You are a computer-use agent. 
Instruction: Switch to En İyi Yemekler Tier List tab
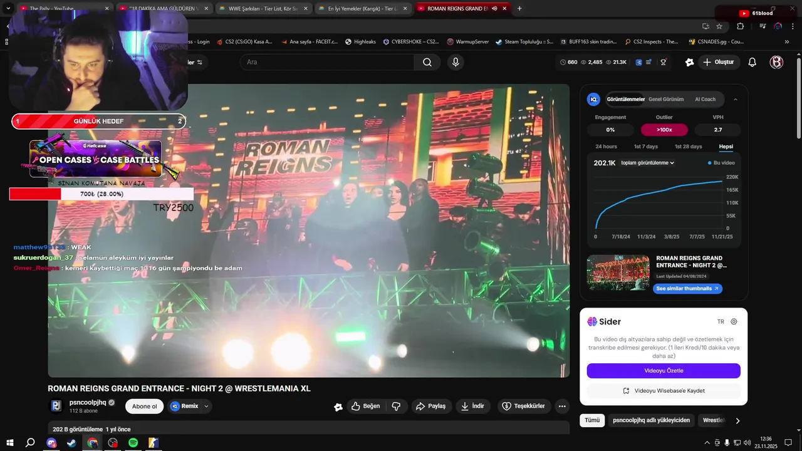pos(362,8)
